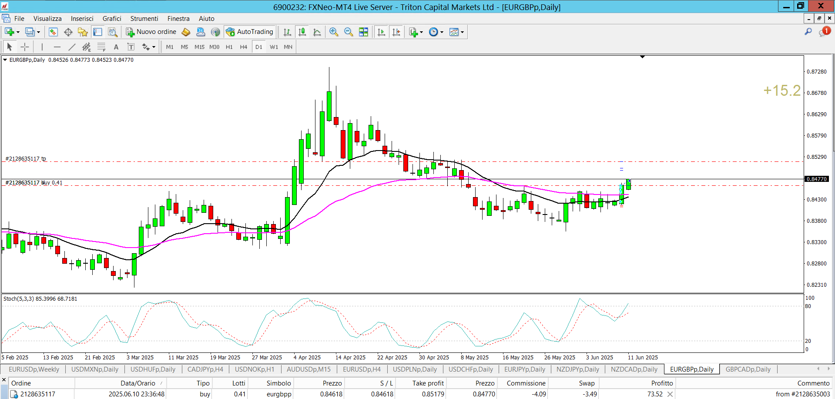Open the Strumenti menu
Viewport: 835px width, 399px height.
[x=144, y=19]
